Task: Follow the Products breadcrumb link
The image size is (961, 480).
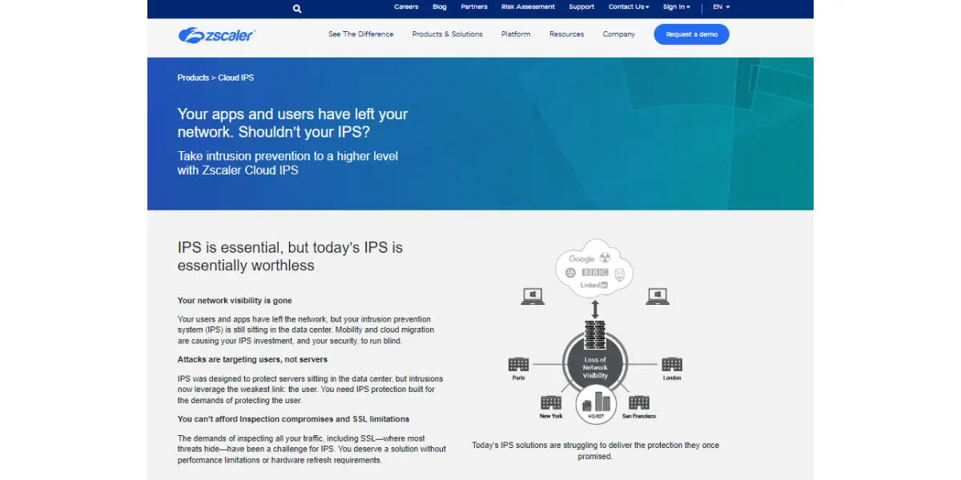Action: point(193,78)
